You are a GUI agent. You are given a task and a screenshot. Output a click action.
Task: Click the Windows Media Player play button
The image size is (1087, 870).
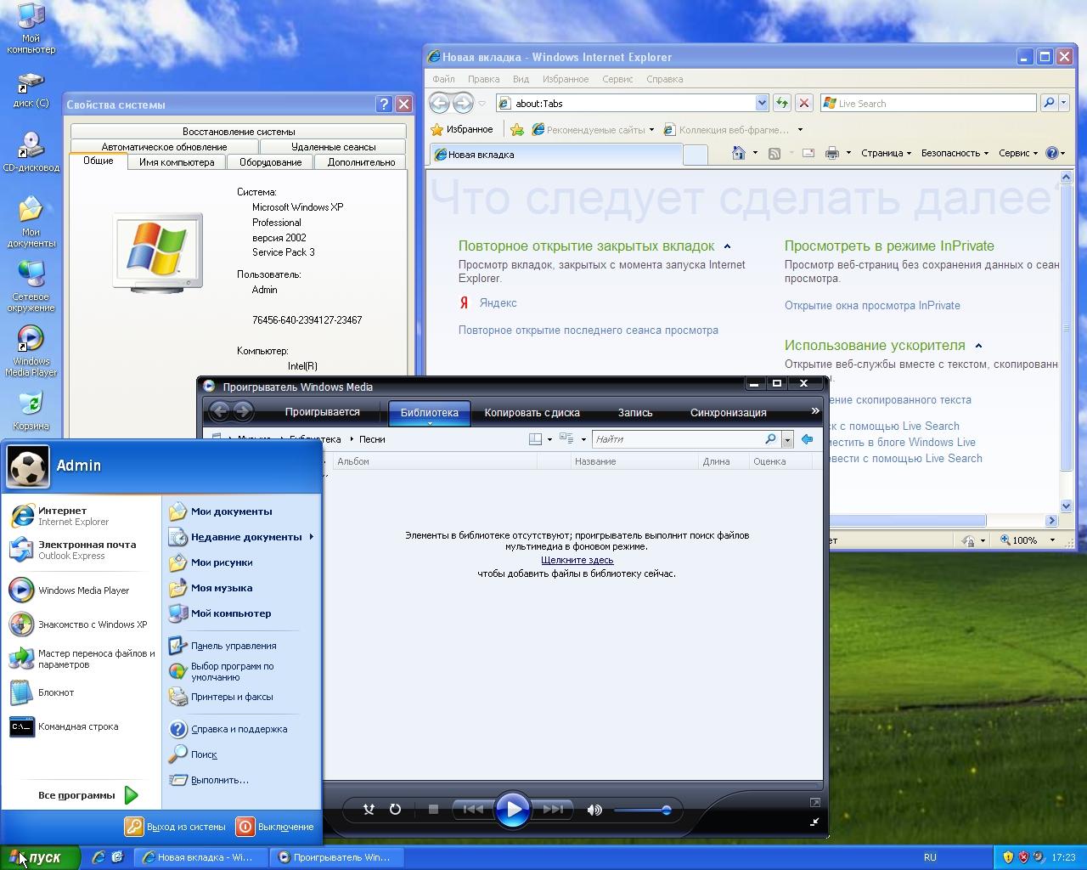tap(512, 810)
